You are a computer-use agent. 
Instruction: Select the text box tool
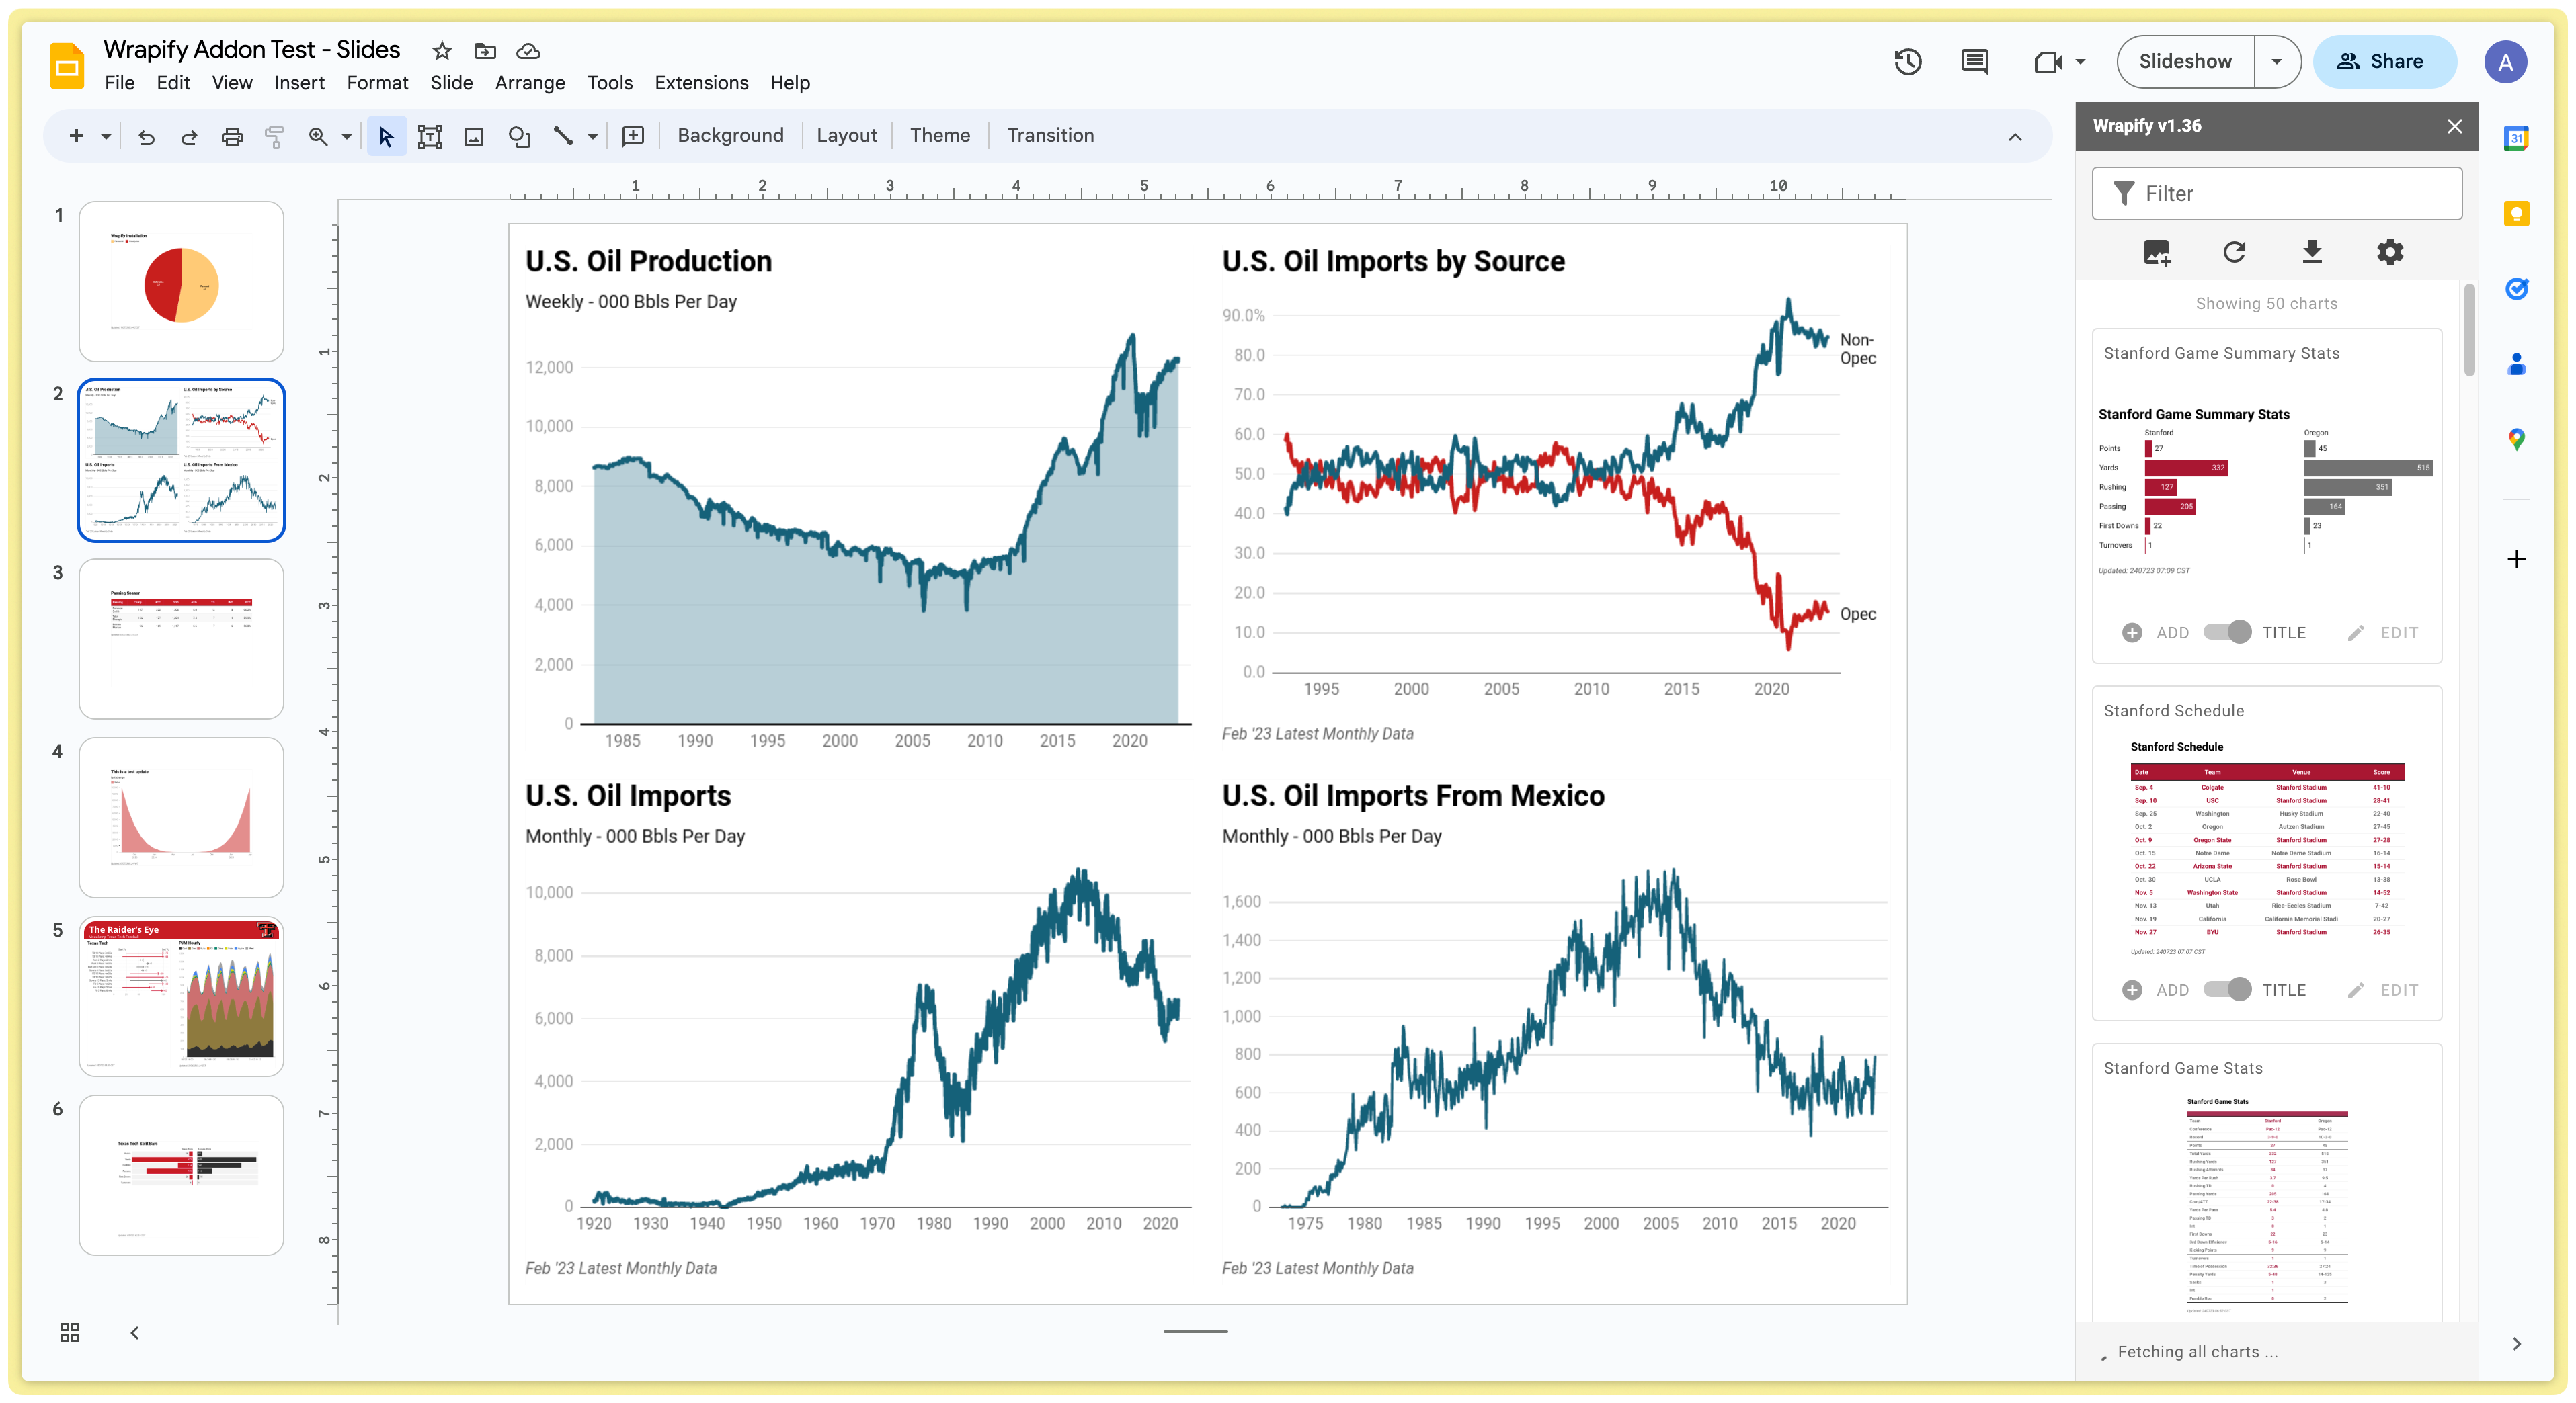(x=430, y=136)
